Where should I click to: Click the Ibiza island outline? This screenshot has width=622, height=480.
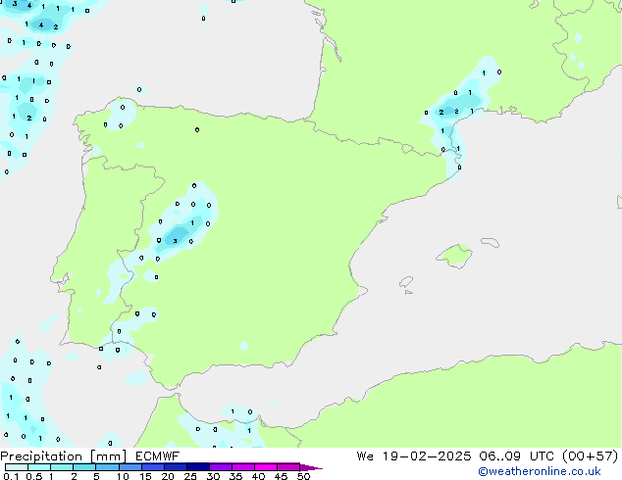[x=406, y=282]
